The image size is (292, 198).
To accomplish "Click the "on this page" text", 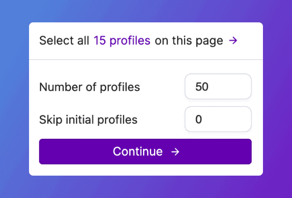I will [x=189, y=41].
